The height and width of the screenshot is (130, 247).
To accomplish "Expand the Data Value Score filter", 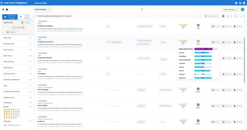I will point(18,74).
